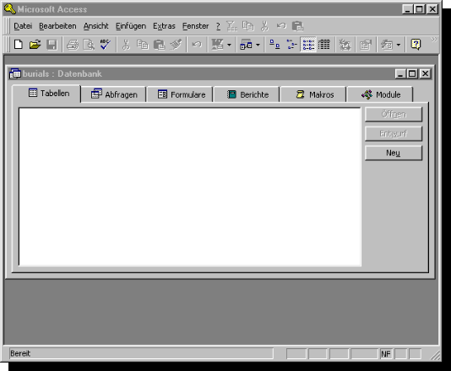Click Undo icon in the menu bar
The image size is (451, 371).
point(281,26)
